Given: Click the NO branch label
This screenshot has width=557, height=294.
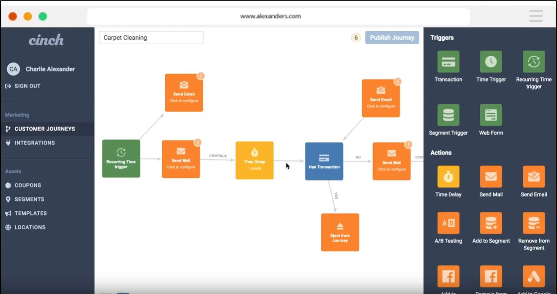Looking at the screenshot, I should pos(358,158).
